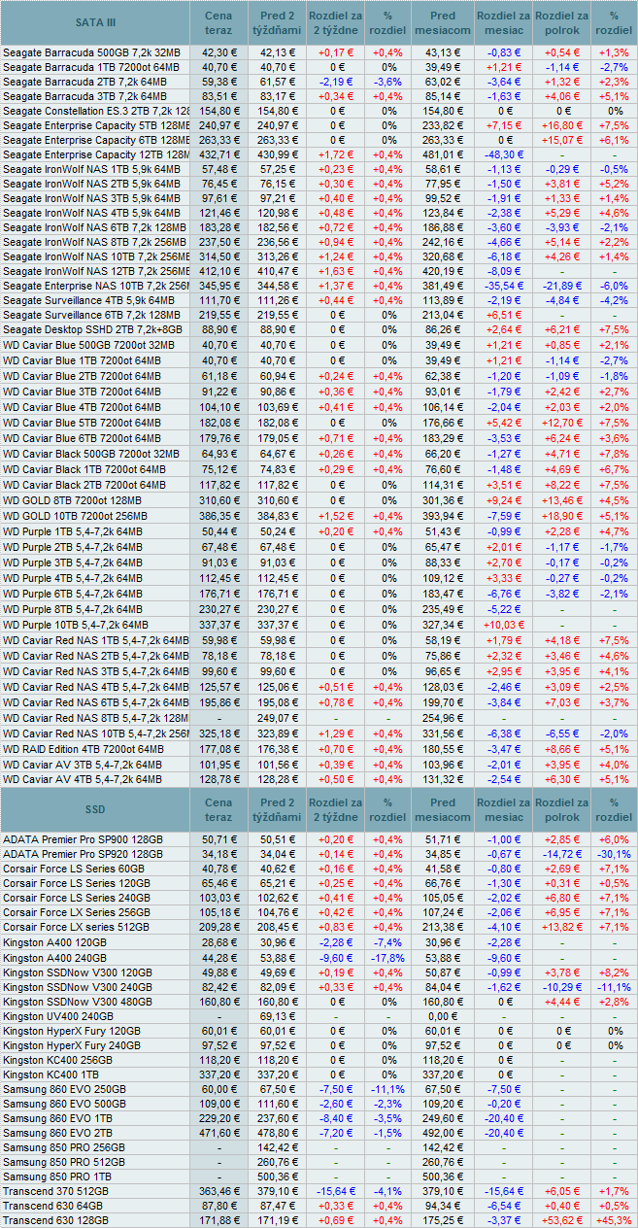Select Seagate Surveillance 6TB 7,2k 128MB row
Viewport: 638px width, 1228px height.
(319, 316)
